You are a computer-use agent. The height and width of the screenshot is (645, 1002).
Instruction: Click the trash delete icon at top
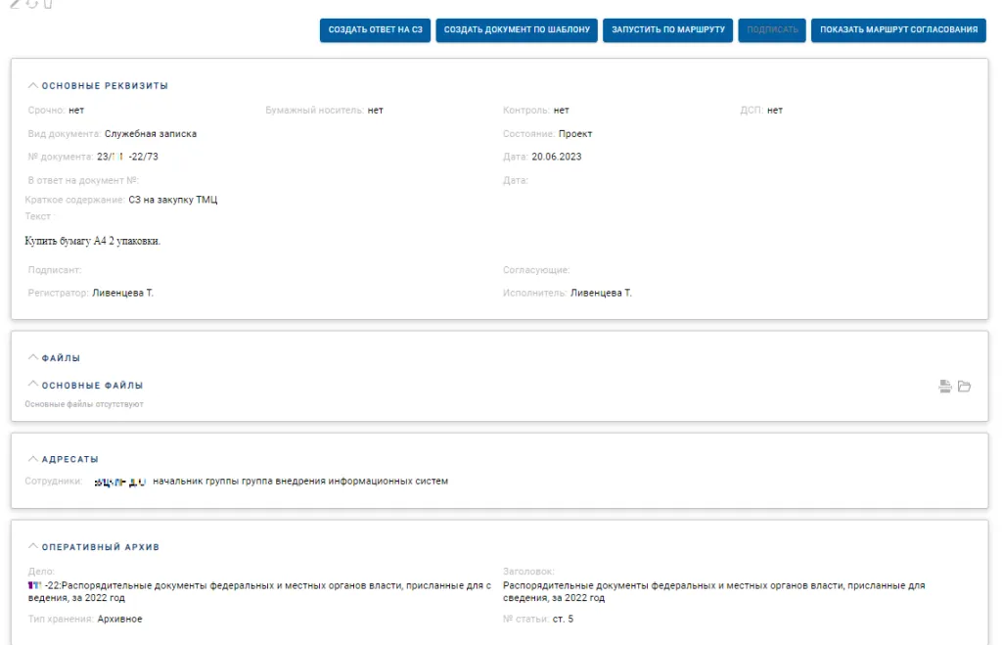(48, 3)
